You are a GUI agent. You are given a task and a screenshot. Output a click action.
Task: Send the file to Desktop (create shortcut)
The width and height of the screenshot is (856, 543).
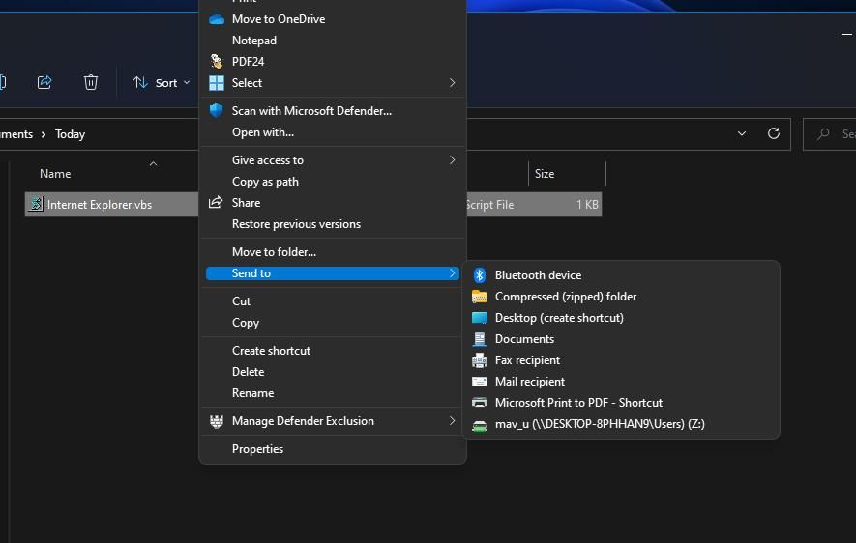[x=559, y=318]
